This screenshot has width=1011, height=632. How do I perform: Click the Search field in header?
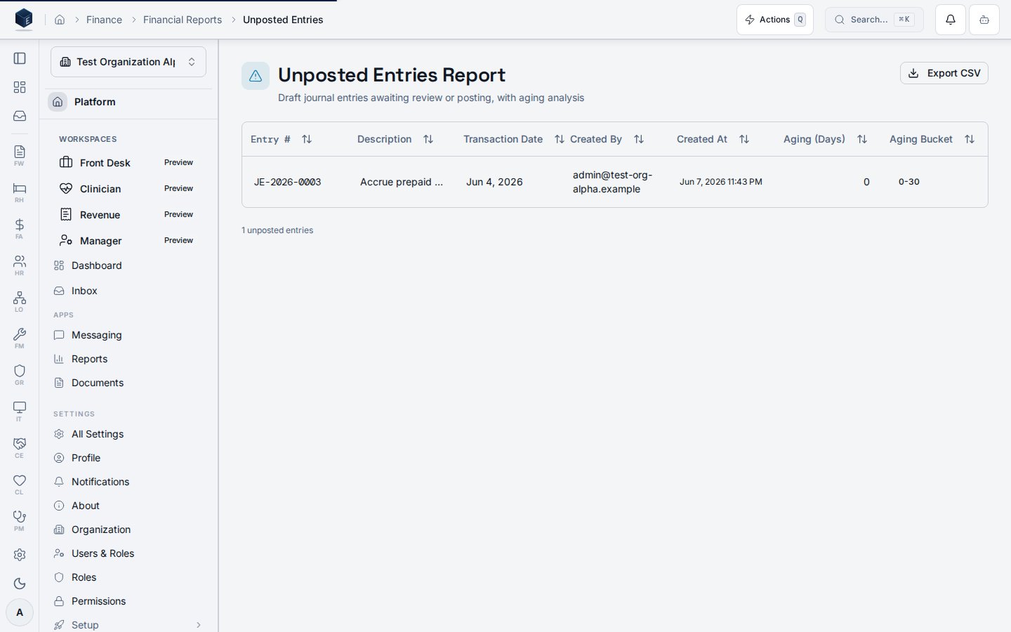[x=874, y=20]
